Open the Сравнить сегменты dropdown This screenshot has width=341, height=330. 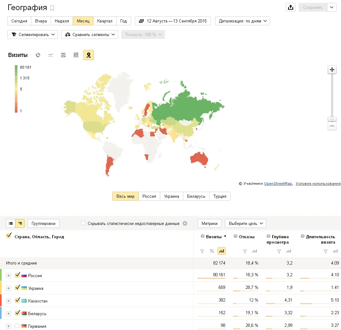90,34
